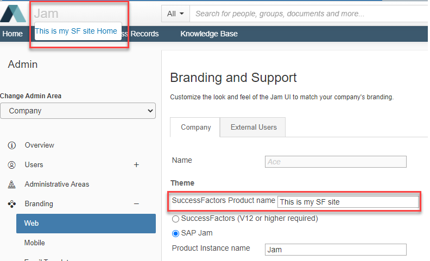Click the Branding and Support heading

point(233,78)
